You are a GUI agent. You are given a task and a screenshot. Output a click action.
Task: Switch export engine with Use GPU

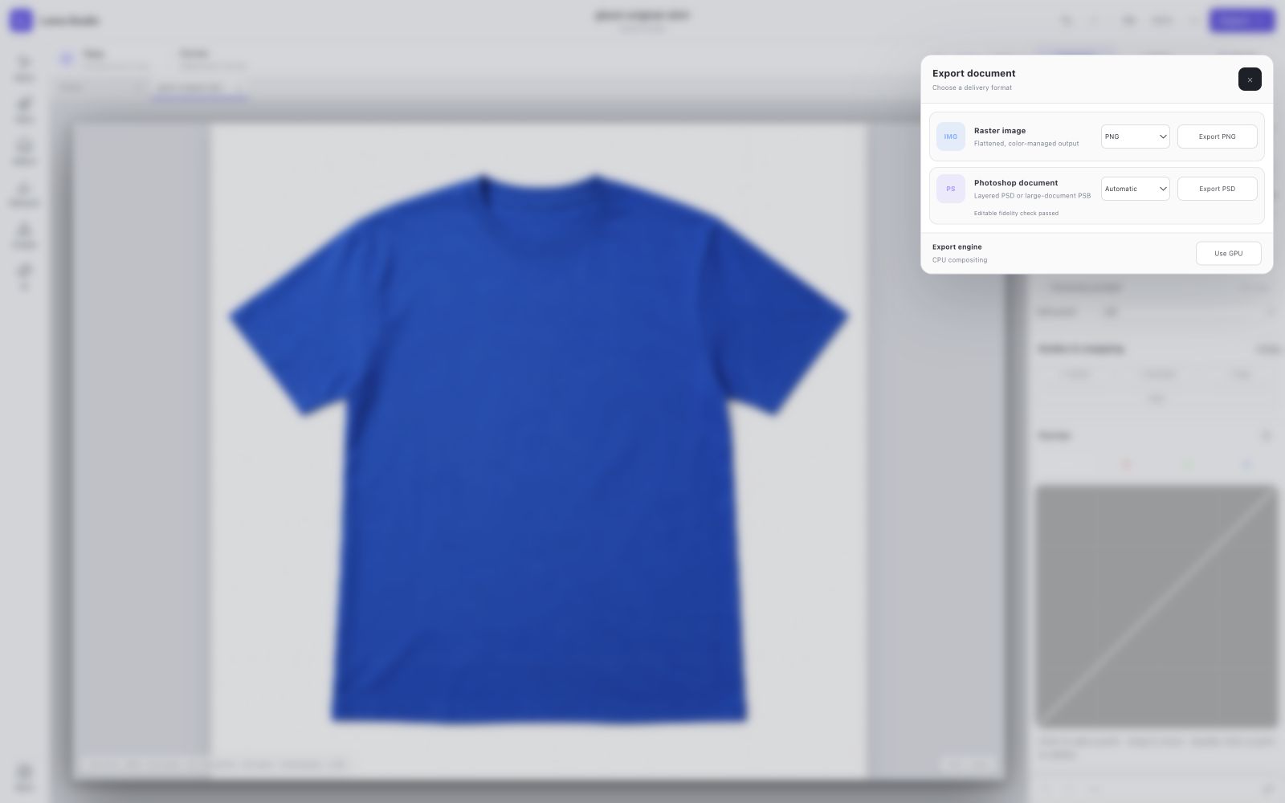coord(1228,253)
